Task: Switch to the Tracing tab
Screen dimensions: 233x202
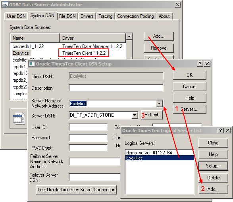Action: click(106, 16)
